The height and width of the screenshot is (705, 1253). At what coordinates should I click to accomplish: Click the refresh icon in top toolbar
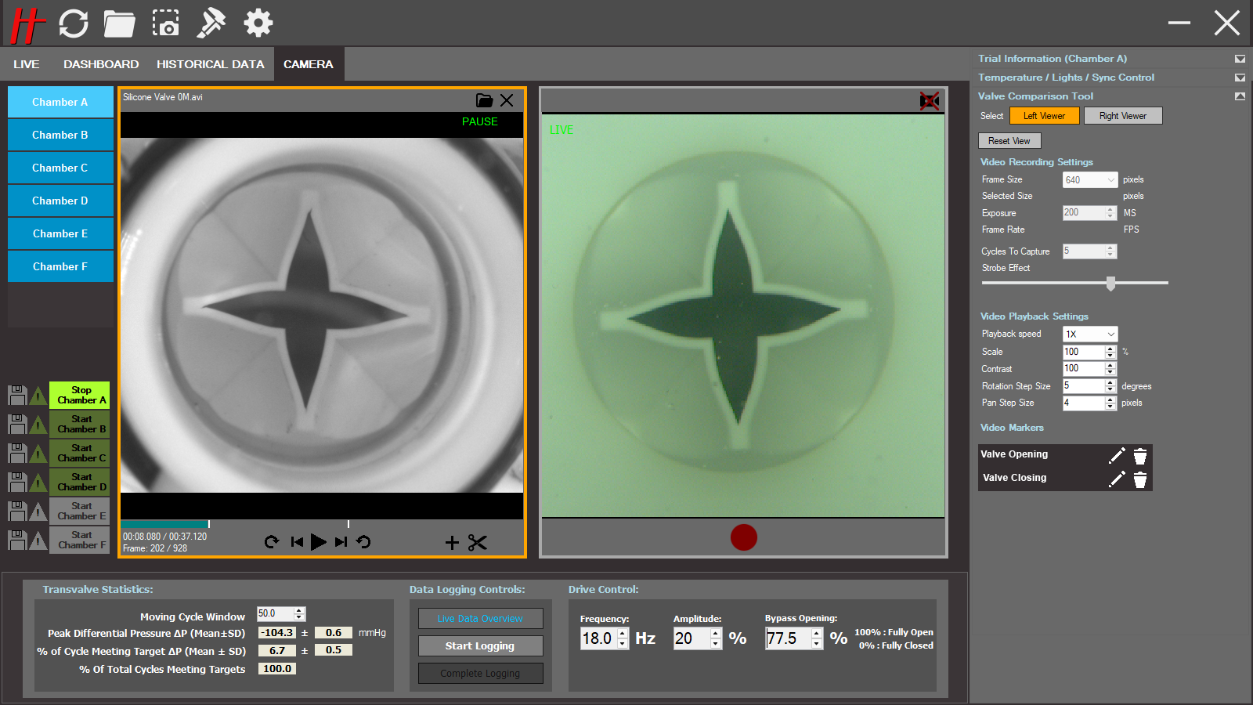74,23
